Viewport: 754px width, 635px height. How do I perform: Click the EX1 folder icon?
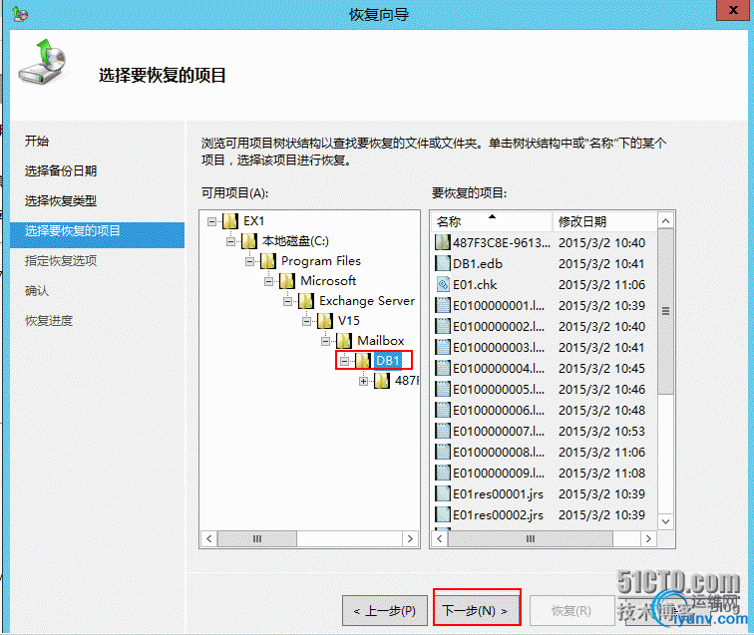[x=230, y=221]
